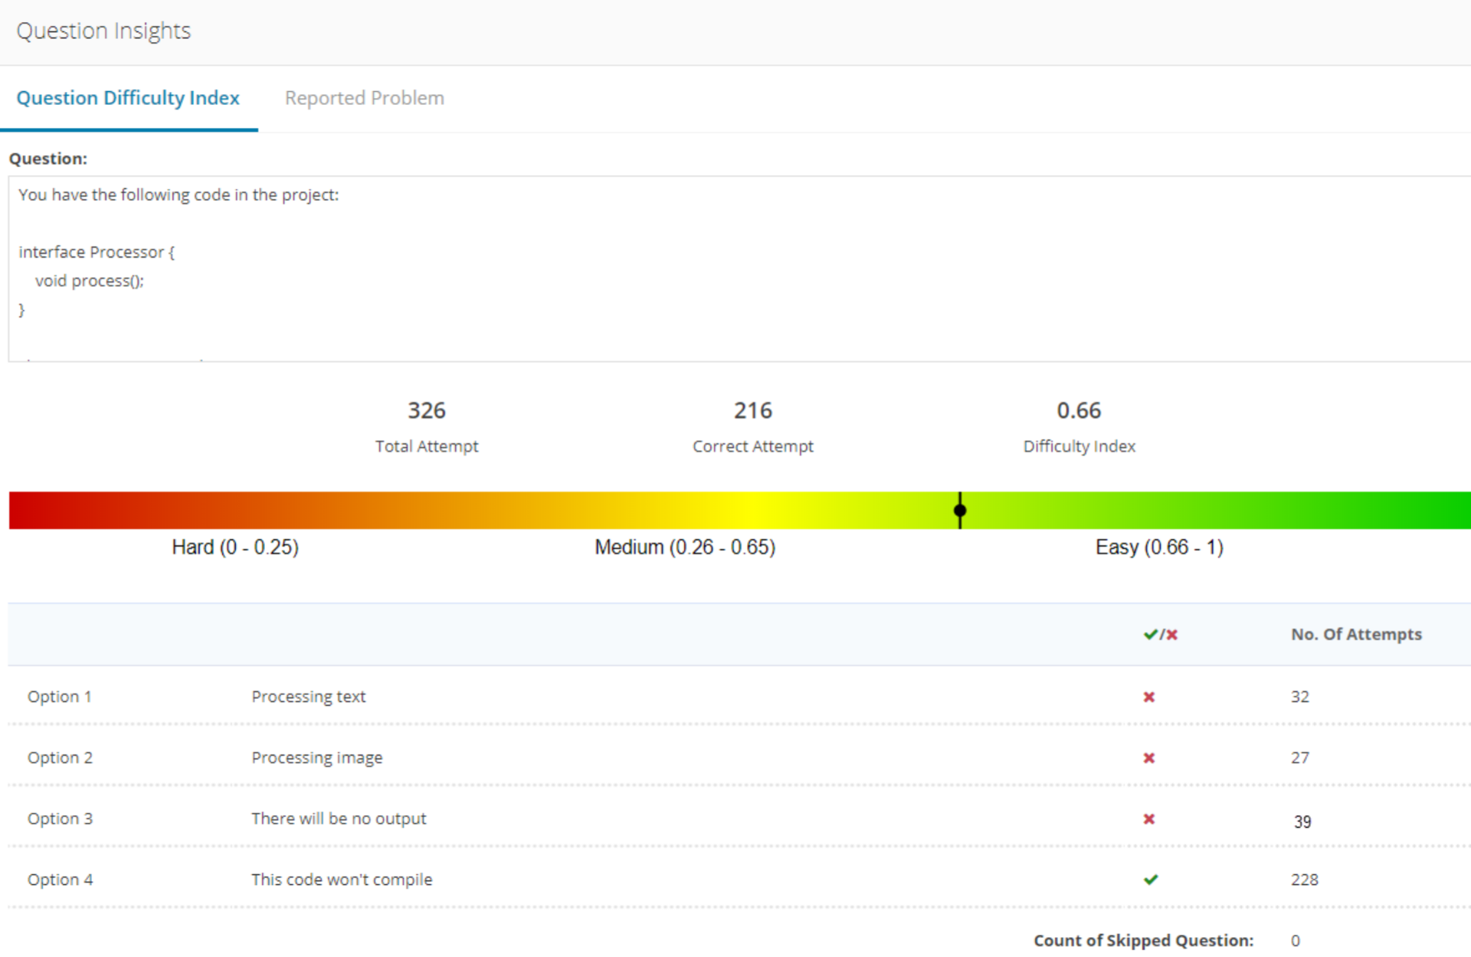This screenshot has height=957, width=1471.
Task: Click the 216 Correct Attempt value
Action: 752,411
